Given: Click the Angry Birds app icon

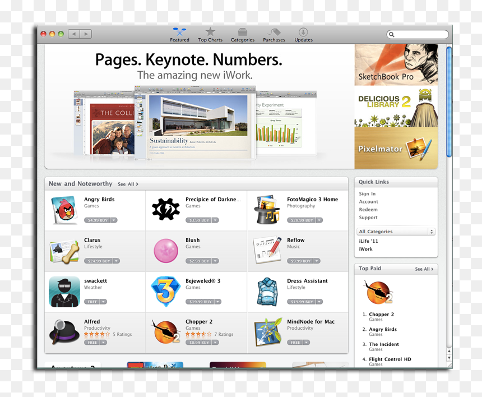Looking at the screenshot, I should tap(64, 210).
